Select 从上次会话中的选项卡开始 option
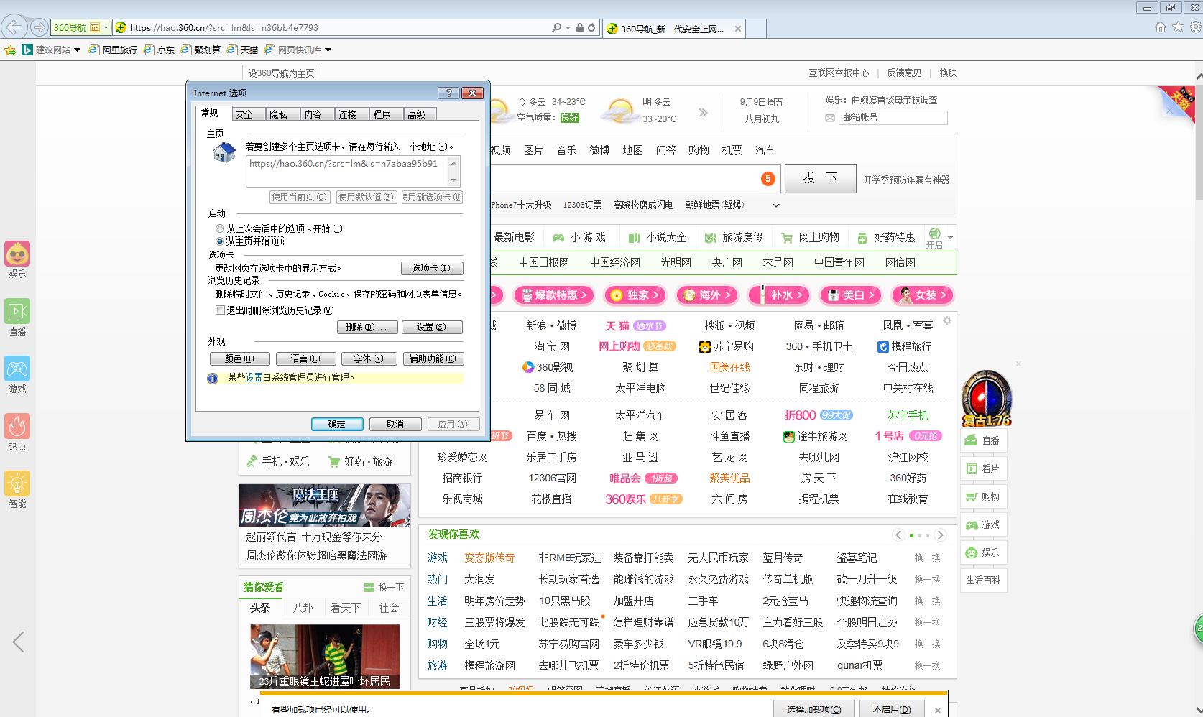This screenshot has width=1203, height=717. (220, 228)
